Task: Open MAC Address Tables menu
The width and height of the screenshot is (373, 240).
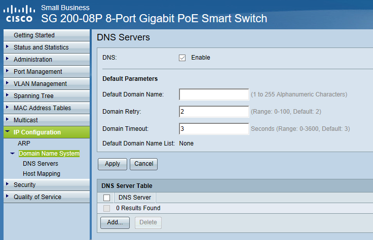Action: [47, 108]
